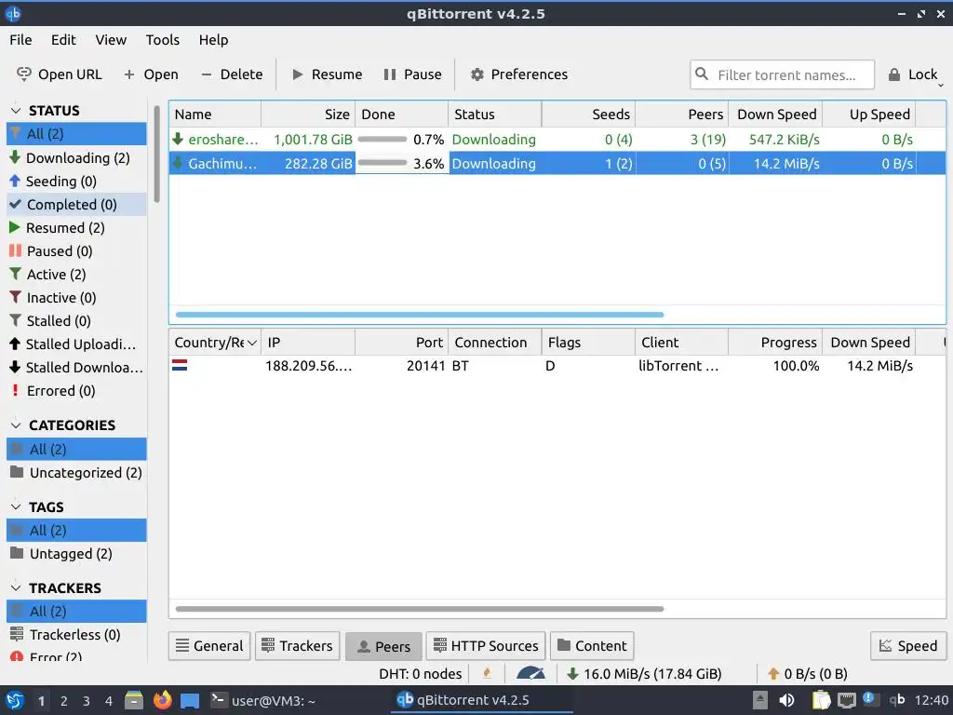Open the Edit menu
This screenshot has width=953, height=715.
[63, 39]
